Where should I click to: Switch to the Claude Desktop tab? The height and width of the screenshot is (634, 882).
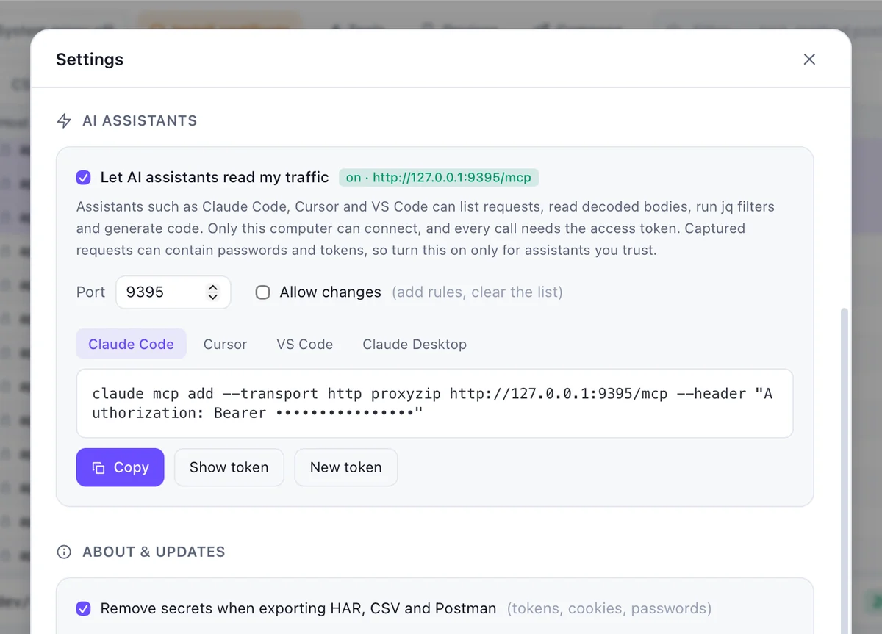point(415,344)
